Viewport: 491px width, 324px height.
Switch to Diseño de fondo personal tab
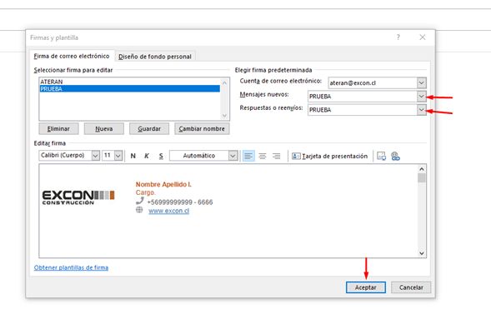155,57
